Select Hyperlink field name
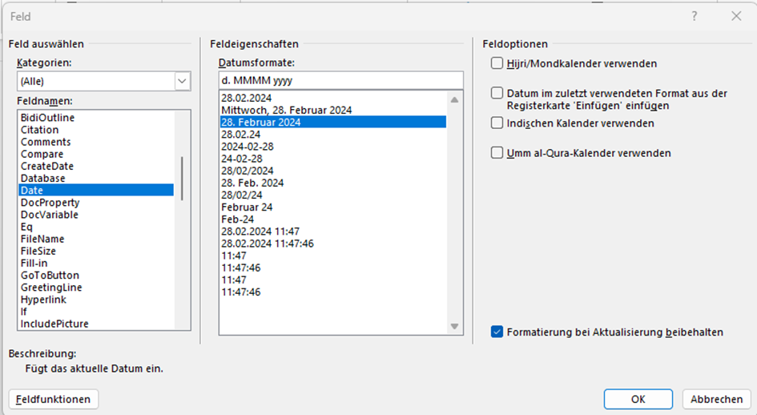 point(43,300)
